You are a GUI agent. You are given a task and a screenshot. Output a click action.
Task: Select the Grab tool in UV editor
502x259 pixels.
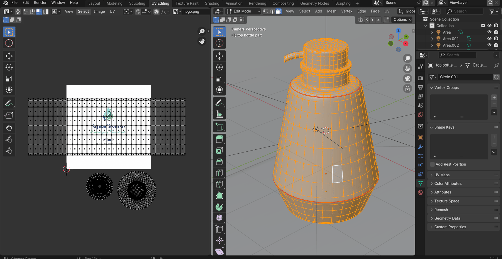click(9, 128)
